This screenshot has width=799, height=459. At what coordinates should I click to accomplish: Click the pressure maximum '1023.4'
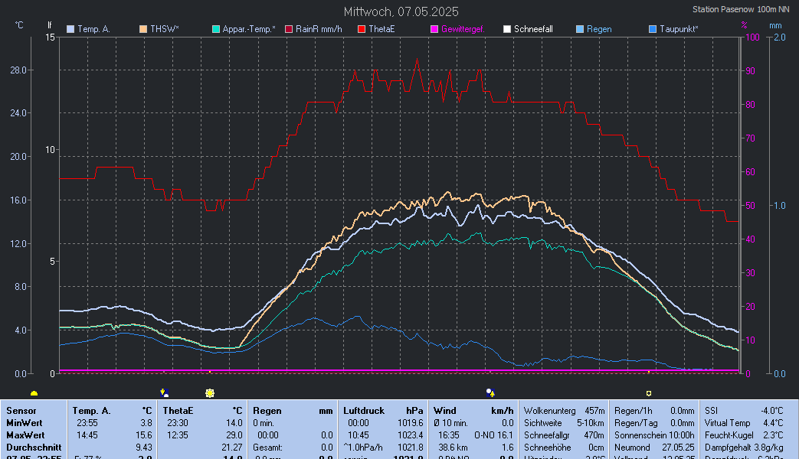(x=411, y=435)
